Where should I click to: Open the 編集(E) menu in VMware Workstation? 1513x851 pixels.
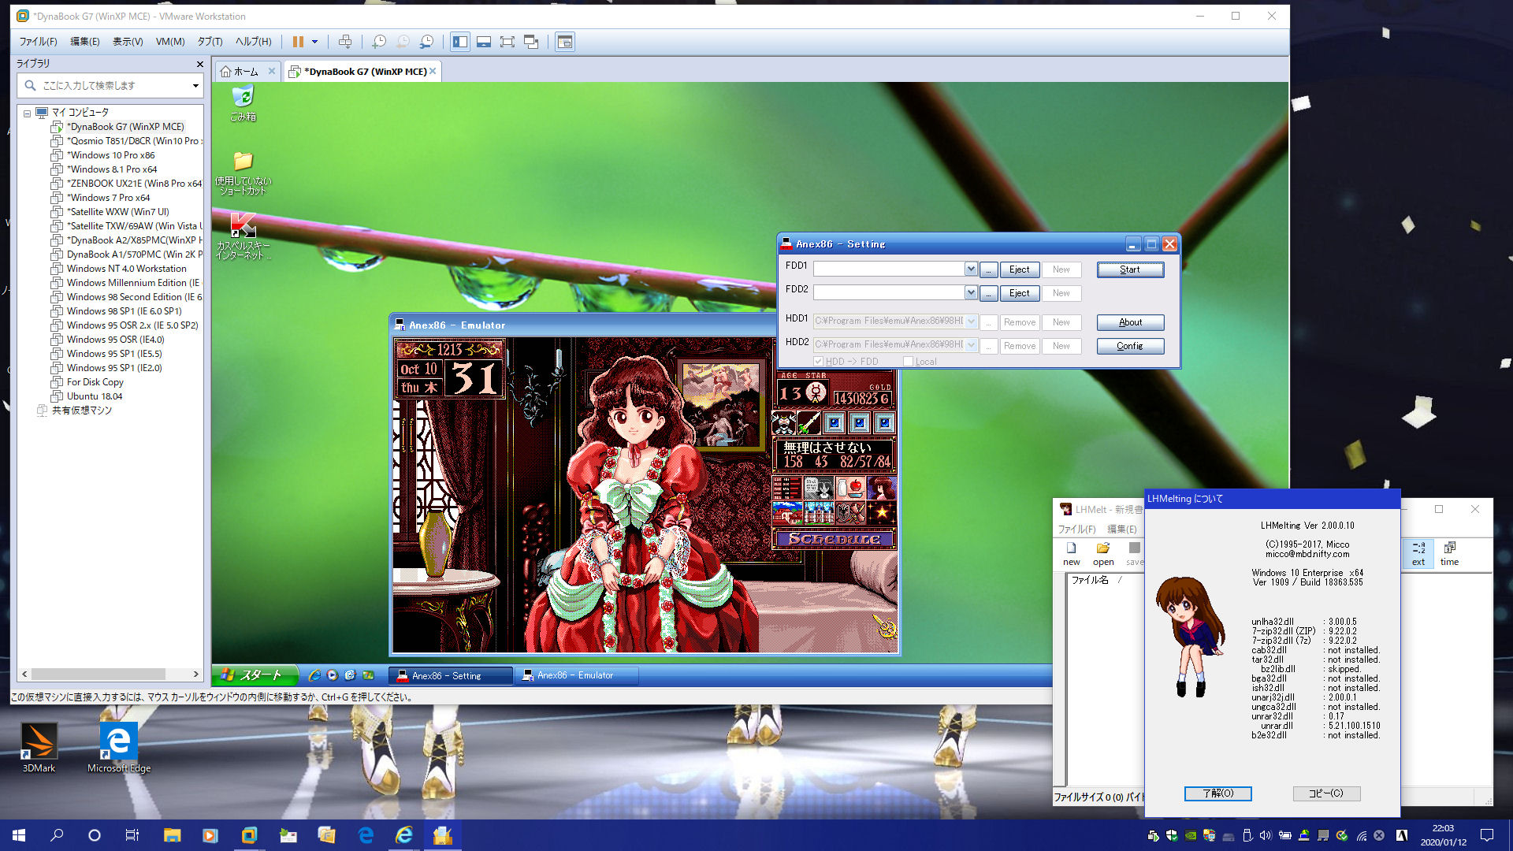85,42
